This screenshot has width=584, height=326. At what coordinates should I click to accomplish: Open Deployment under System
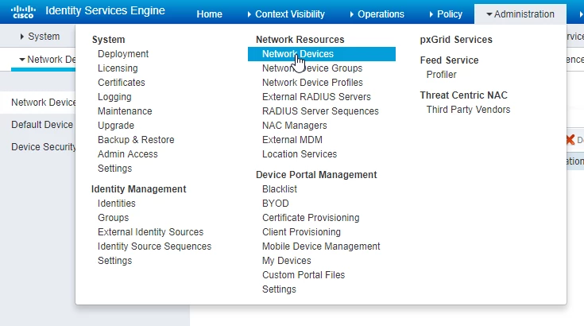point(123,54)
